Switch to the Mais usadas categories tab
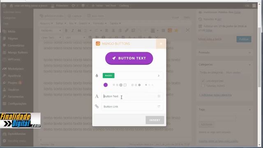 click(233, 72)
